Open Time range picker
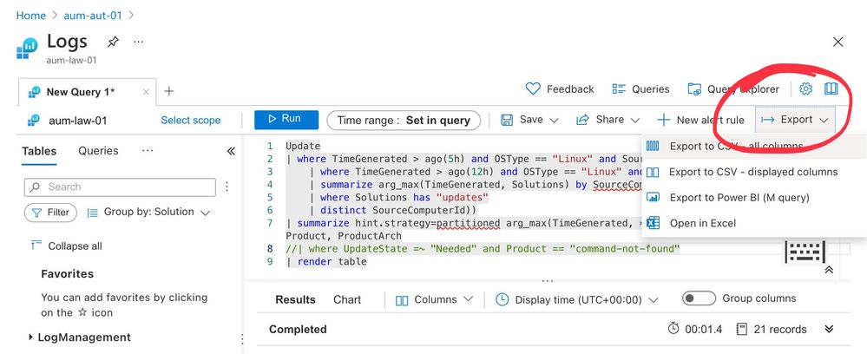 click(x=404, y=120)
